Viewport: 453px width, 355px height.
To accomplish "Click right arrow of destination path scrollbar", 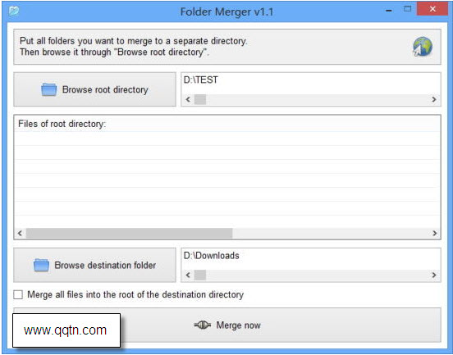I will pos(434,275).
